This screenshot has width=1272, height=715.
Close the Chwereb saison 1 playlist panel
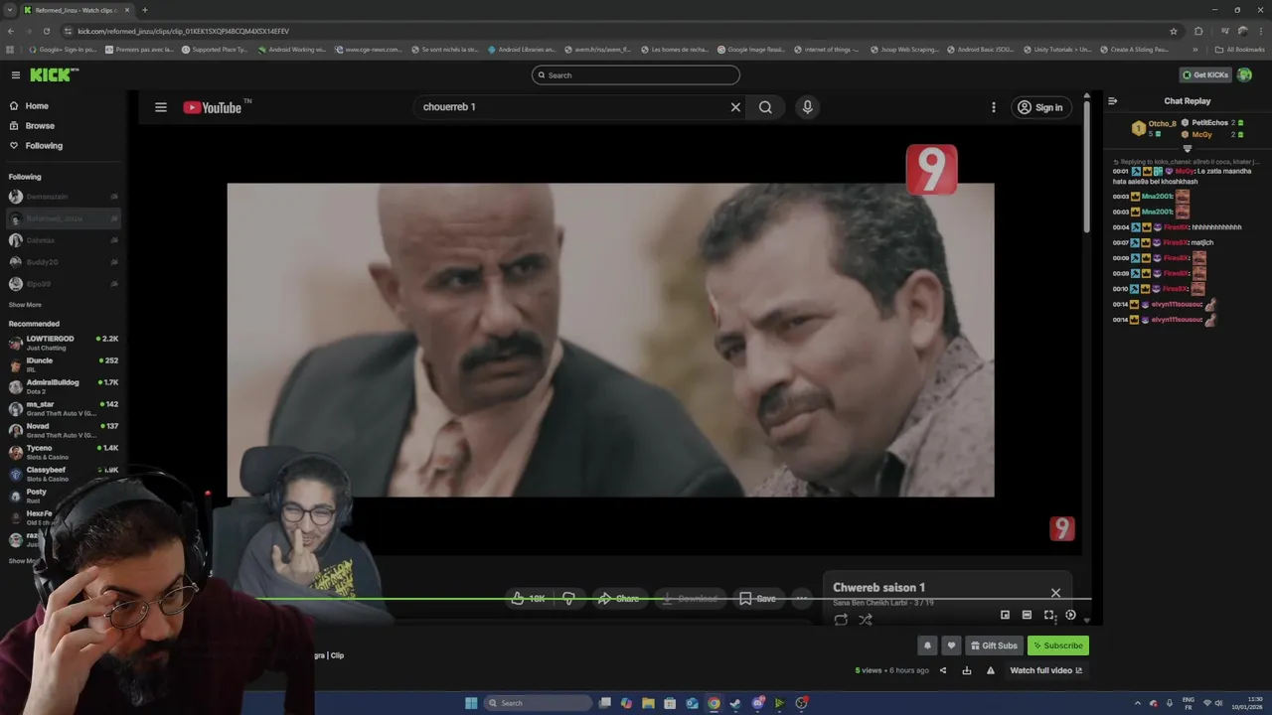(x=1055, y=593)
